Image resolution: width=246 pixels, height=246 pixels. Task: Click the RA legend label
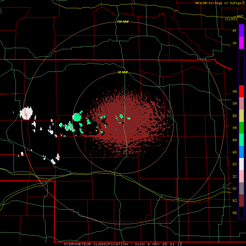[x=235, y=140]
